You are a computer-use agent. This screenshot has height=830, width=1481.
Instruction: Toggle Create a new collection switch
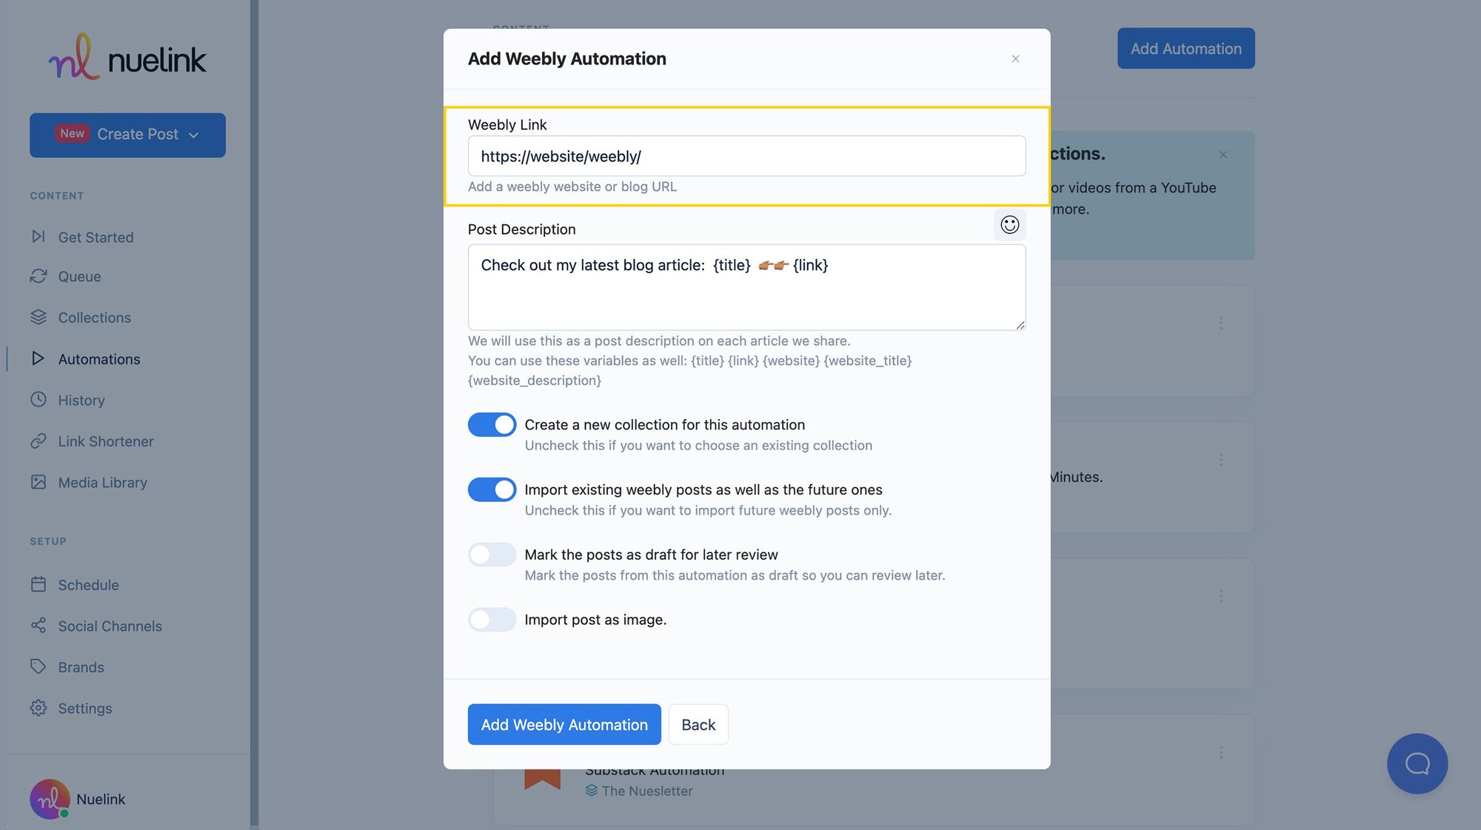492,424
